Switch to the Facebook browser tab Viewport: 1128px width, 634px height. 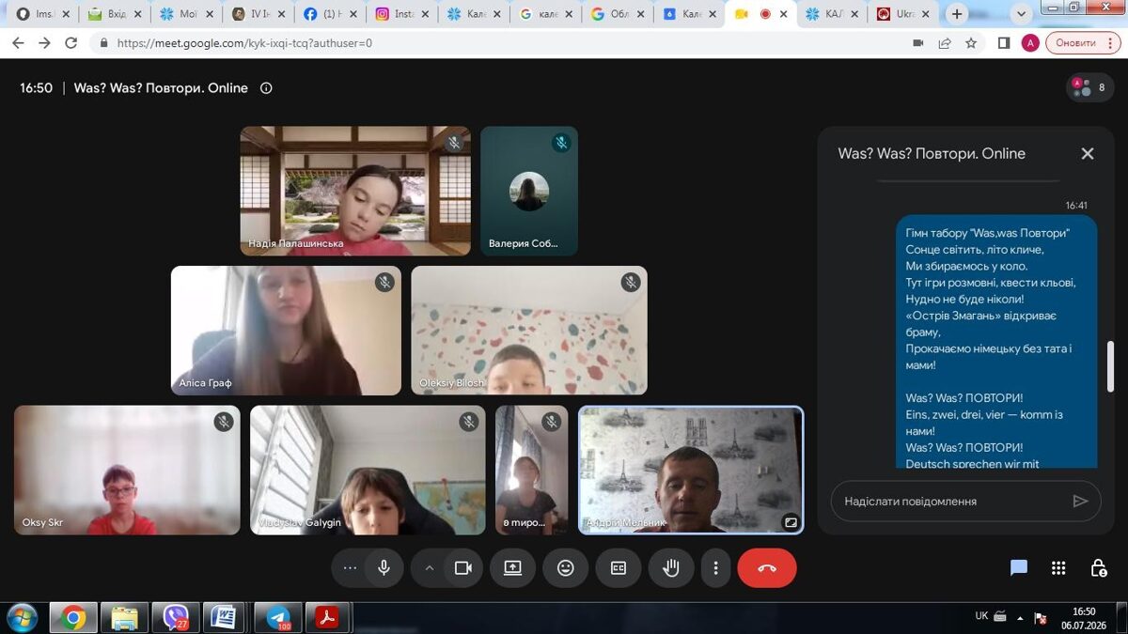[331, 14]
